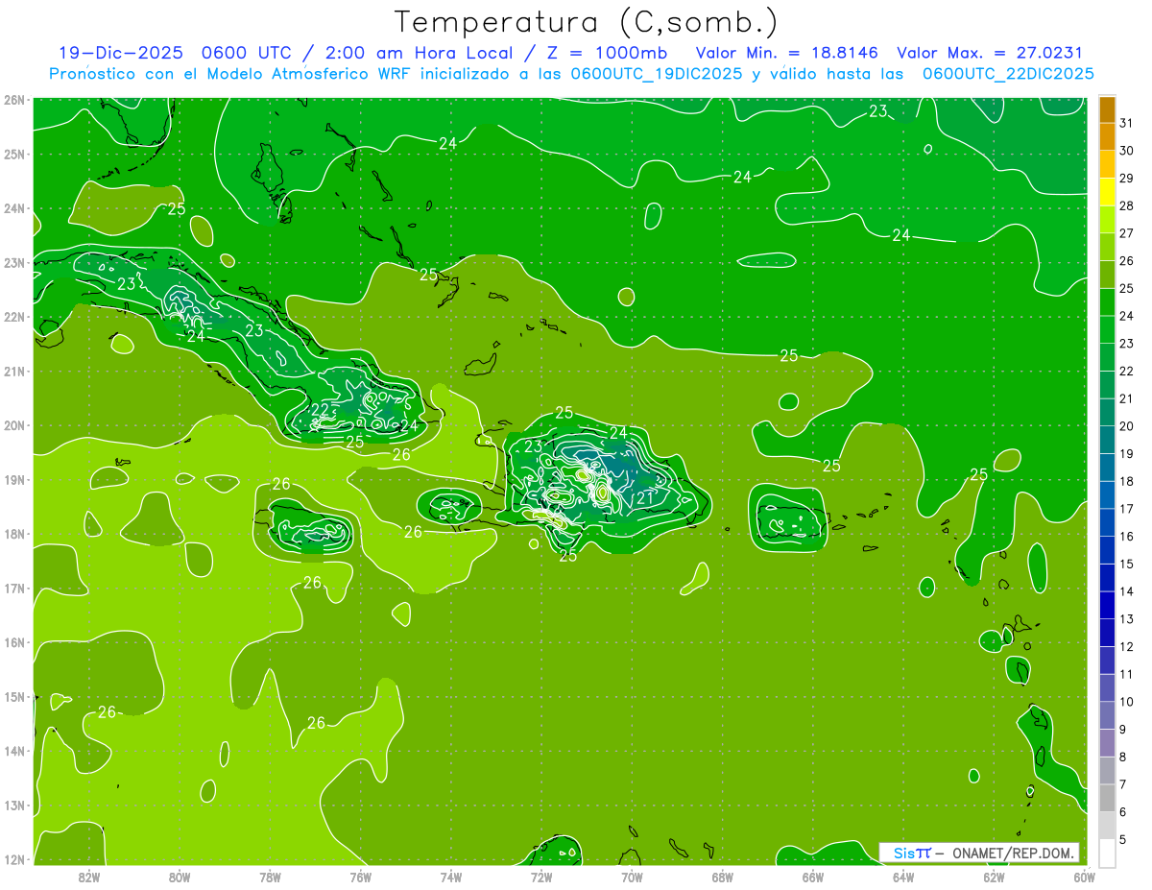Click the contour label 21 over Hispaniola
This screenshot has width=1152, height=890.
pos(645,498)
